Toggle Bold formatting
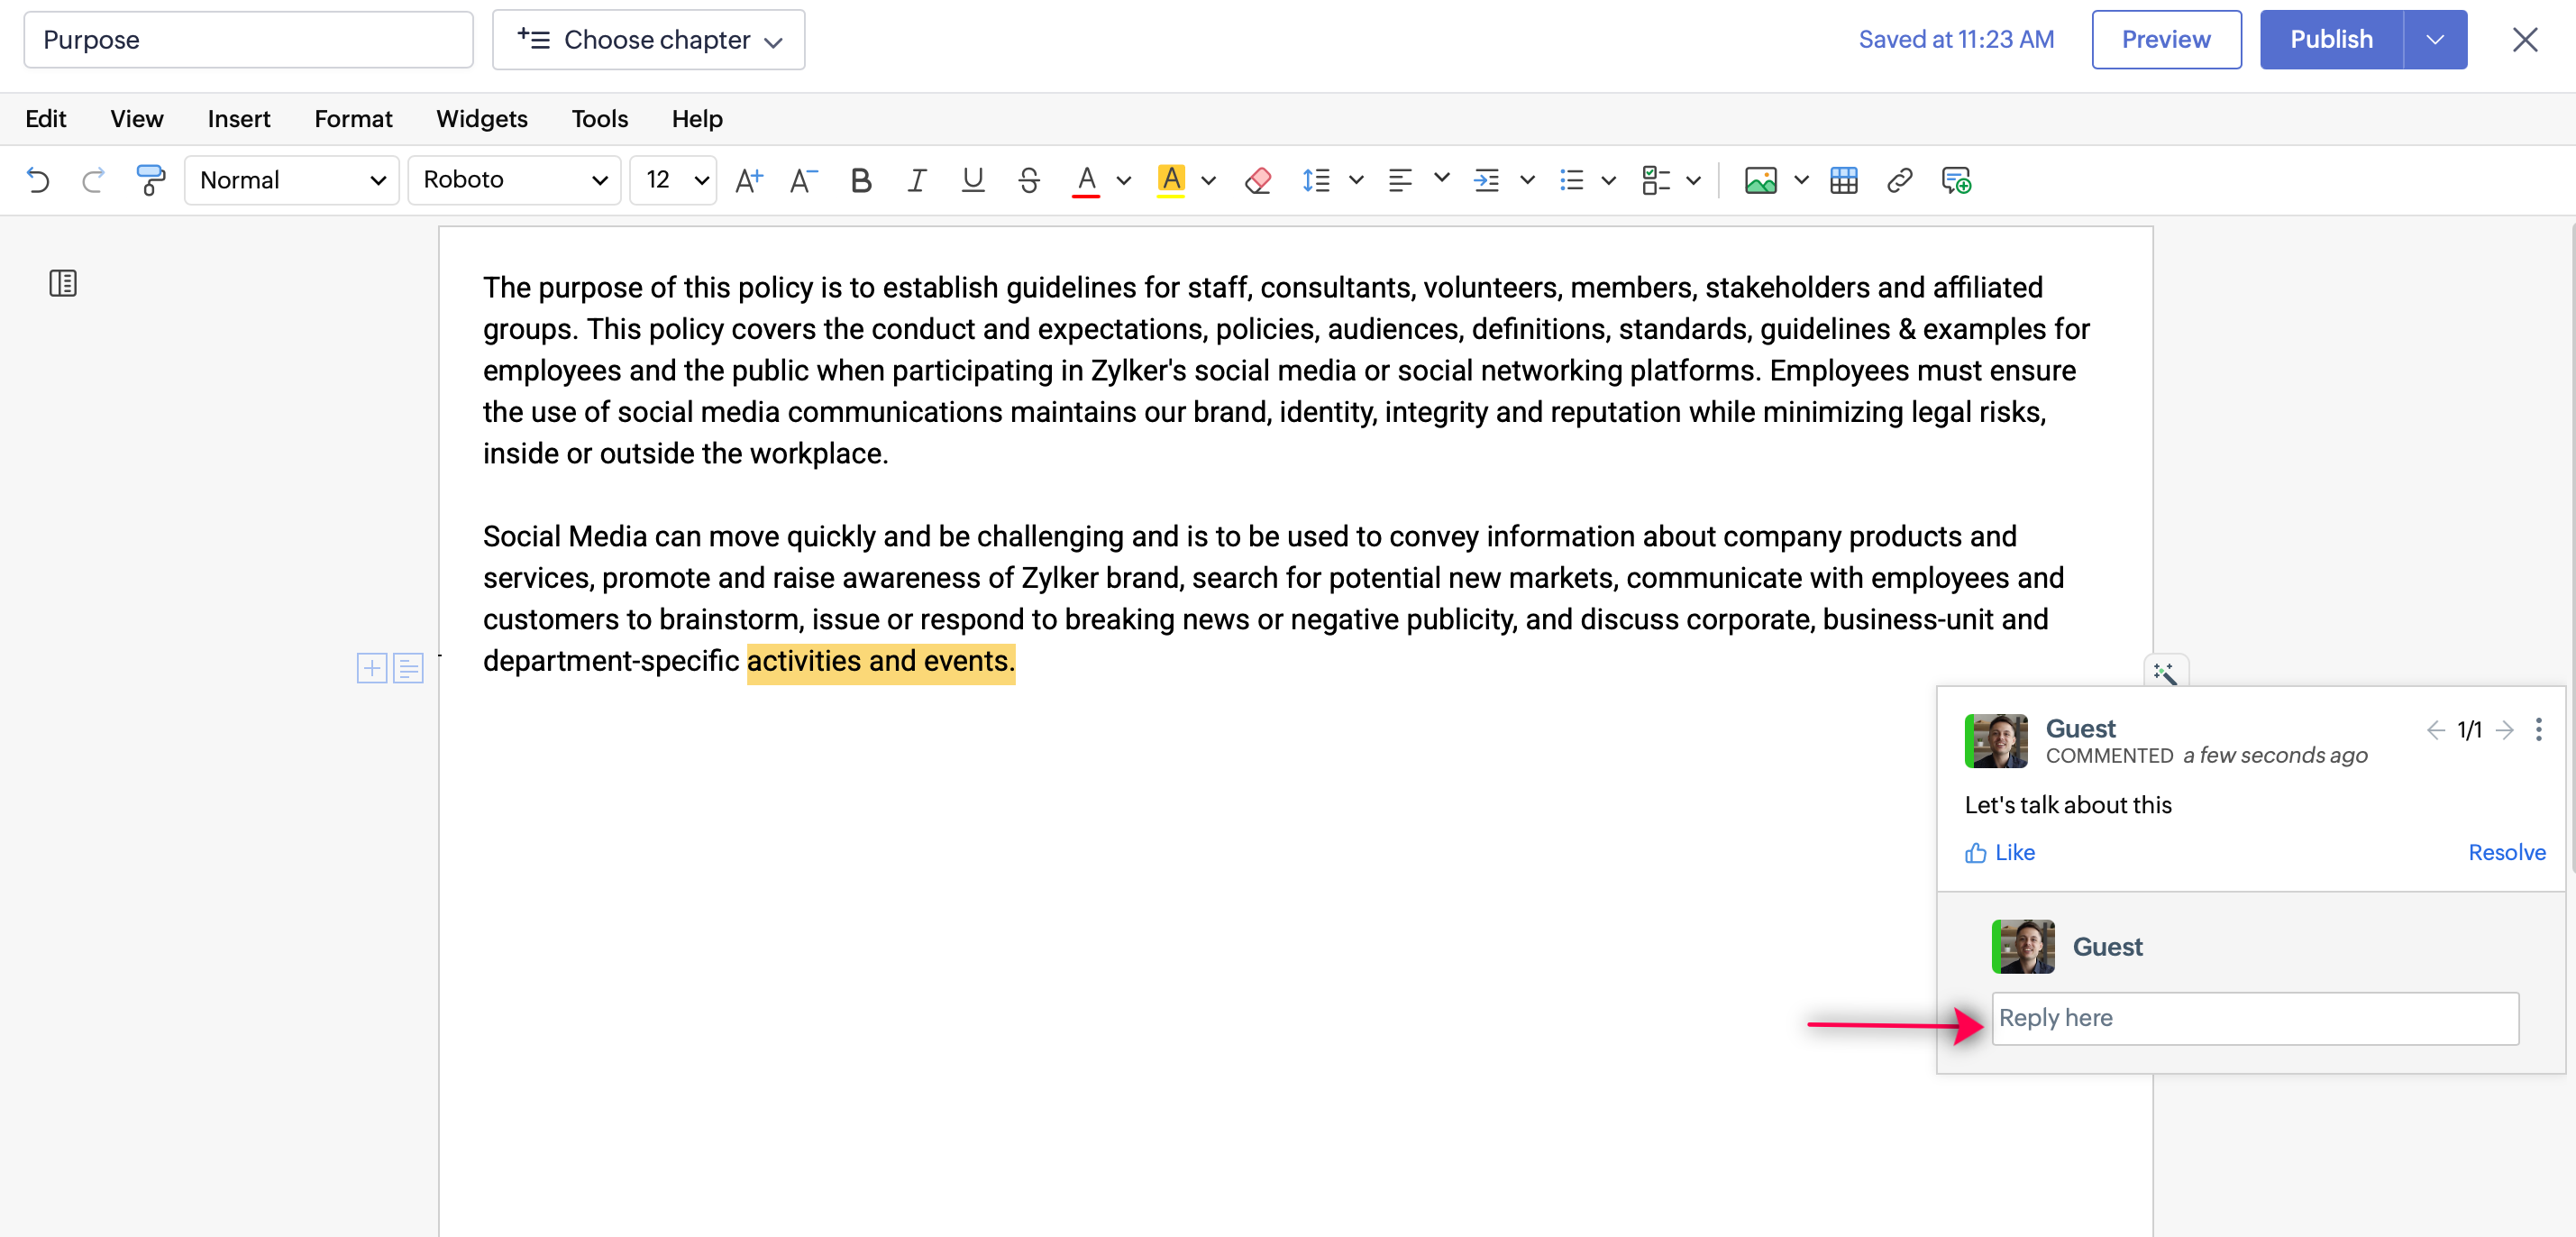 coord(860,180)
